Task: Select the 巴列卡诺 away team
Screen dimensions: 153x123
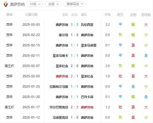Action: [87, 97]
